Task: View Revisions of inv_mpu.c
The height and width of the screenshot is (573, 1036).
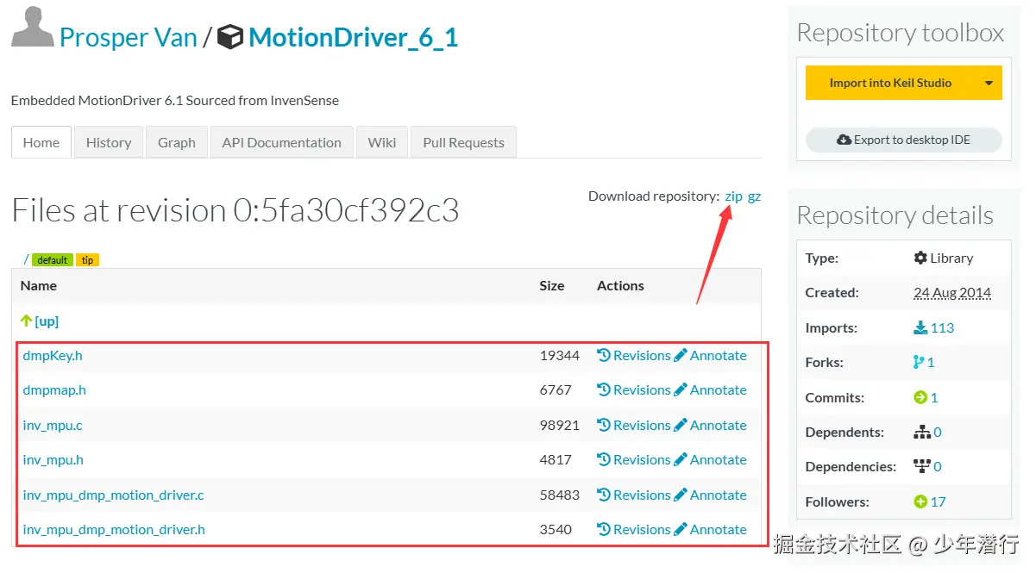Action: pyautogui.click(x=634, y=425)
